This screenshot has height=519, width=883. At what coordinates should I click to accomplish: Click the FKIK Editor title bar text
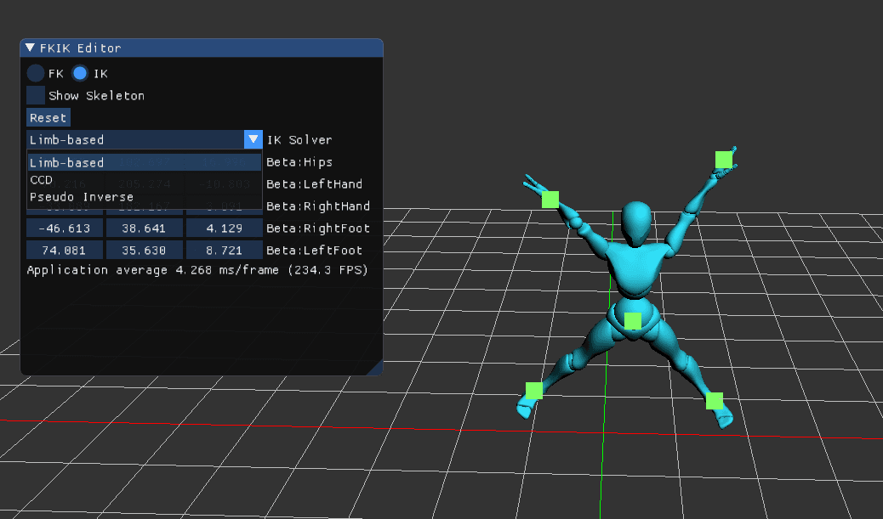[x=80, y=48]
